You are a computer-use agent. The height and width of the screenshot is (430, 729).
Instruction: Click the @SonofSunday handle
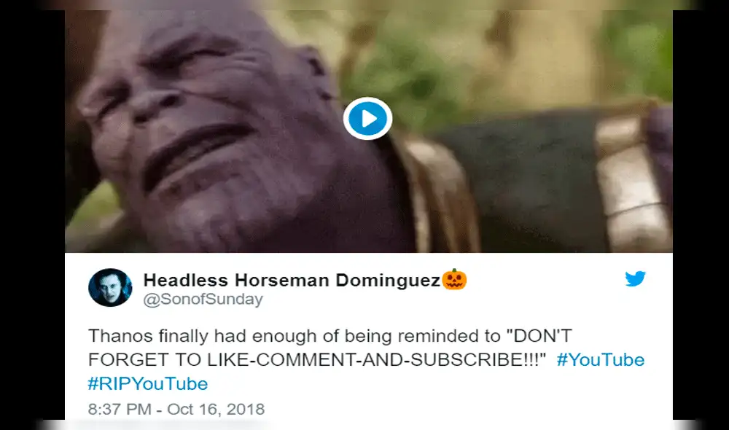tap(201, 299)
